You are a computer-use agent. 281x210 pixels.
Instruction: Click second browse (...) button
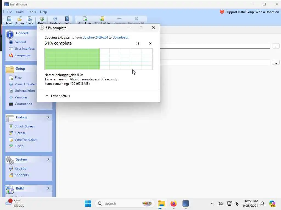[x=276, y=63]
